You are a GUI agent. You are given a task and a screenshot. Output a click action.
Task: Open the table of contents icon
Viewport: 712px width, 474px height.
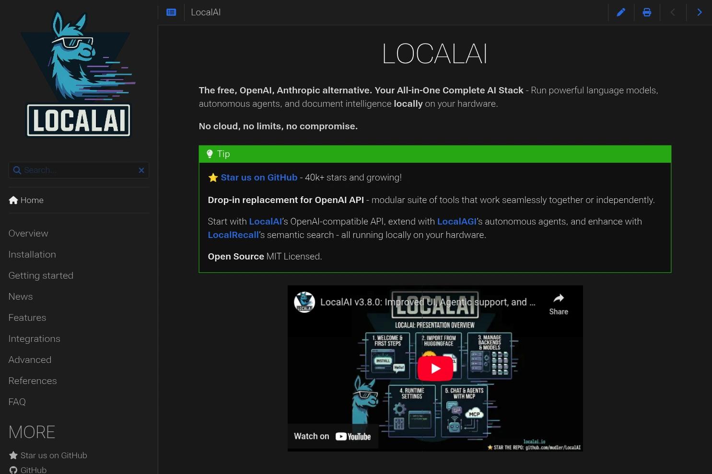pyautogui.click(x=171, y=12)
